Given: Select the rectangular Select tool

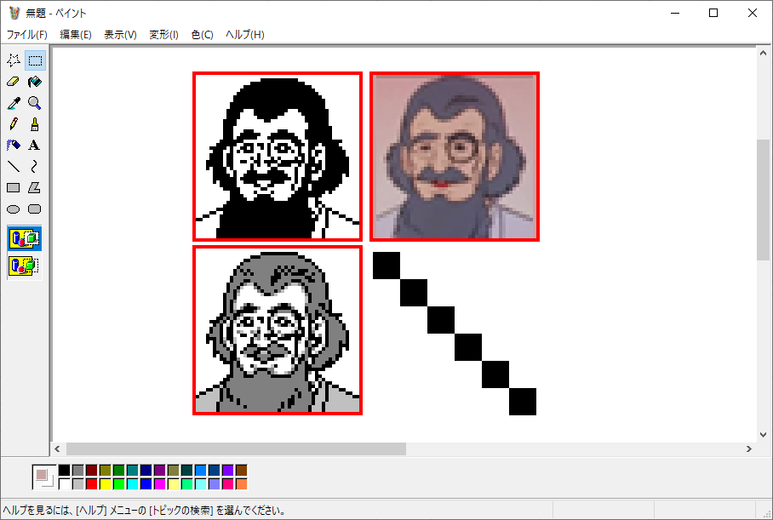Looking at the screenshot, I should pos(35,60).
